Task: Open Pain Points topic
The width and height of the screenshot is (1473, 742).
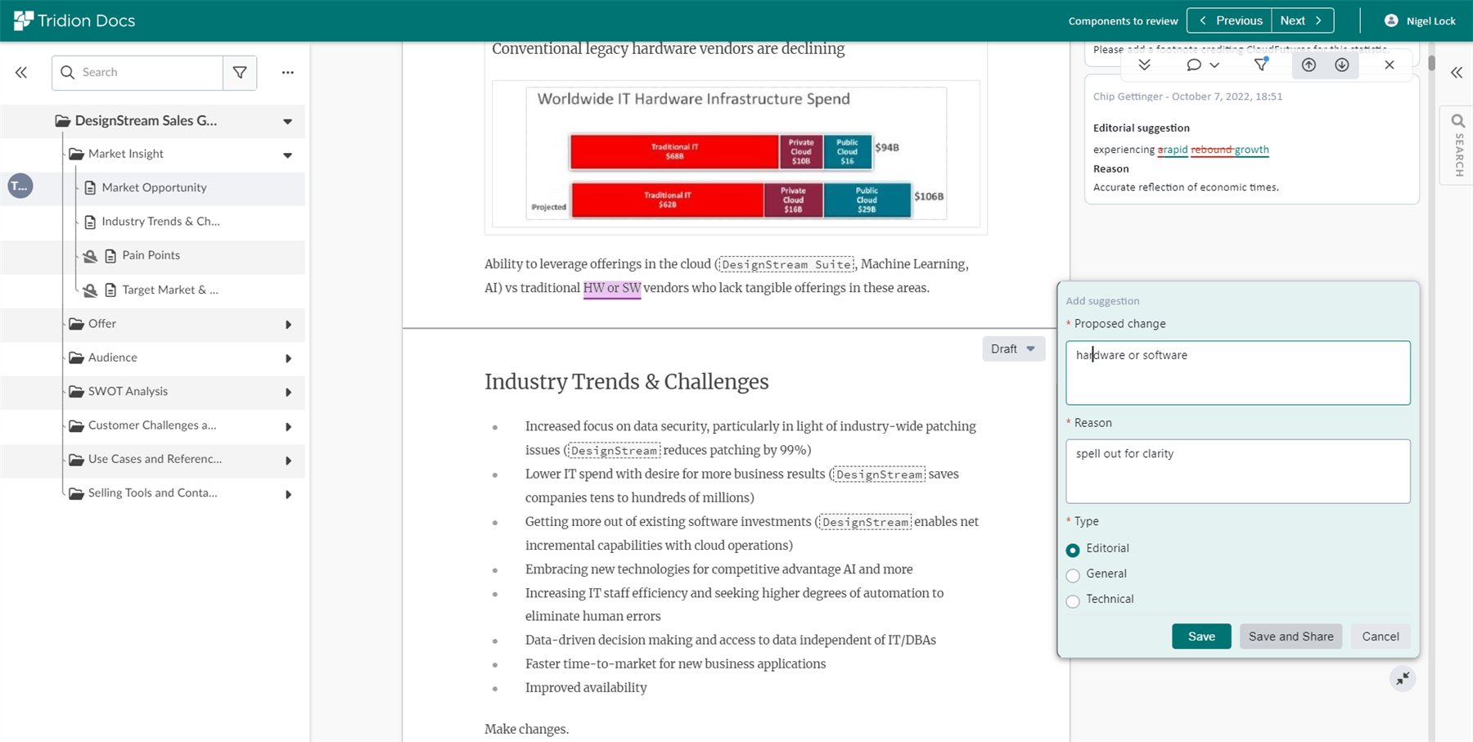Action: click(151, 255)
